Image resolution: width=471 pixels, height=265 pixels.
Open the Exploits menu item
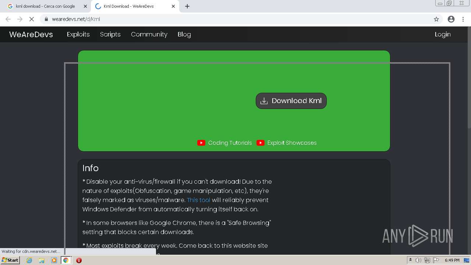[78, 34]
